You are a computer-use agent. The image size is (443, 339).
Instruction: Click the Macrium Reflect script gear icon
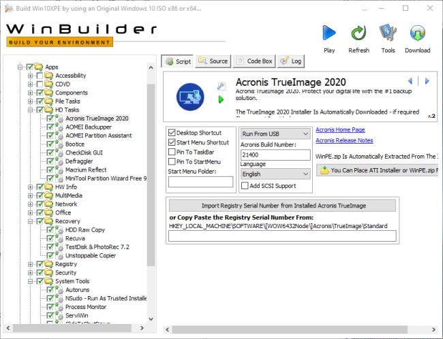[x=59, y=170]
